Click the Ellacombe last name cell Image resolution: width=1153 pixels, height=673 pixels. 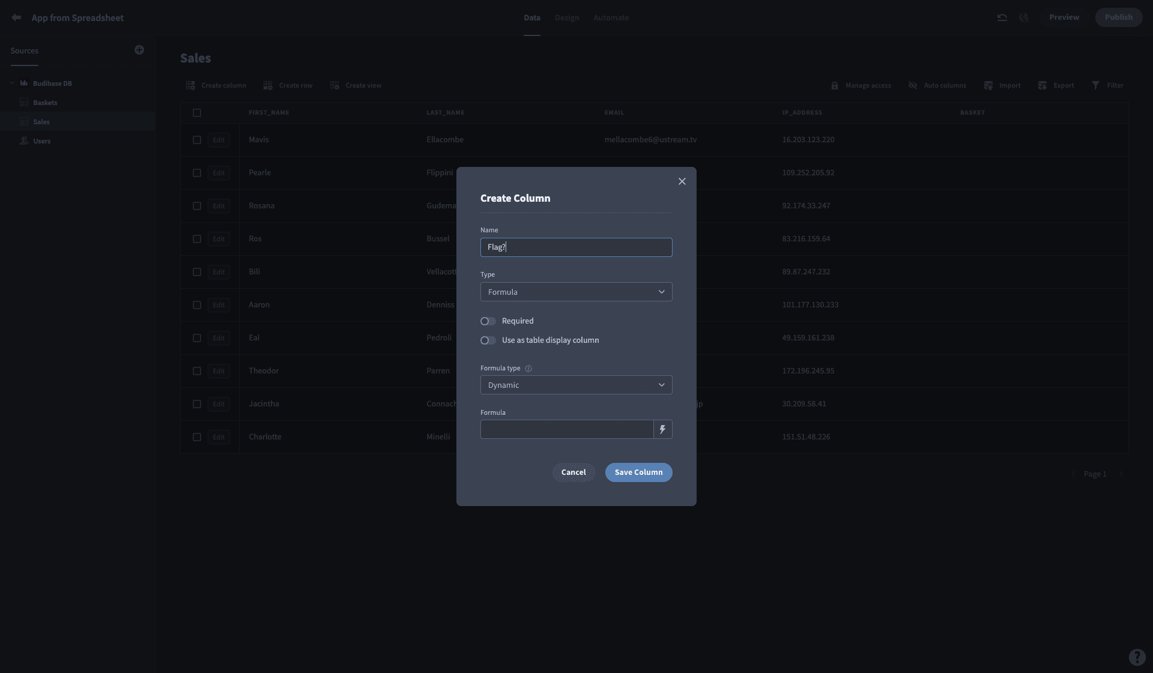click(445, 140)
